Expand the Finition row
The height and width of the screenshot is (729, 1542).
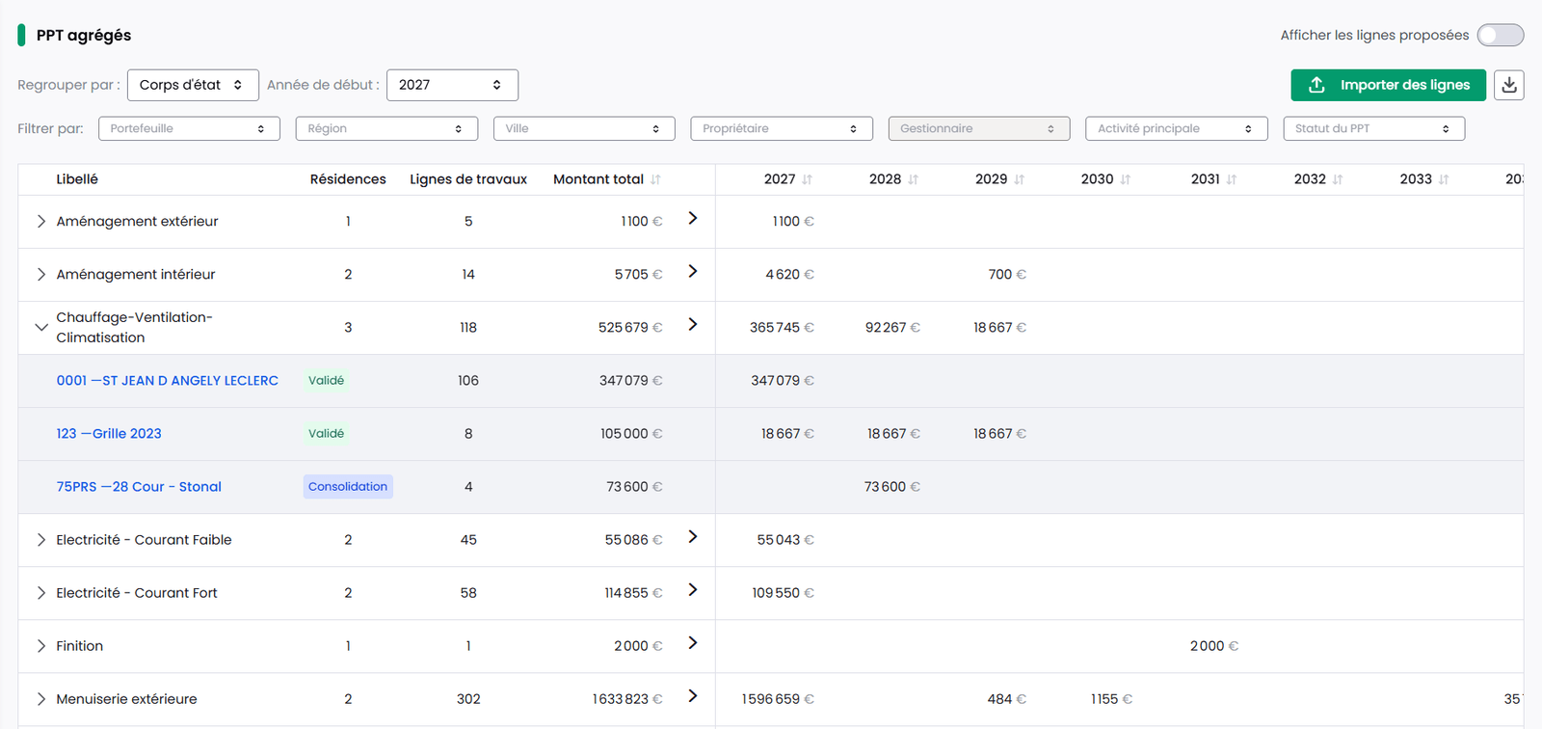click(40, 646)
